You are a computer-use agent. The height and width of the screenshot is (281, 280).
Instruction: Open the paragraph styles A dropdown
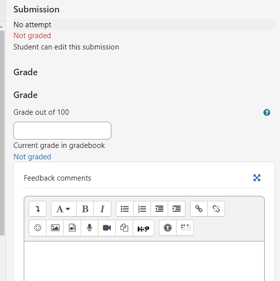(x=64, y=209)
